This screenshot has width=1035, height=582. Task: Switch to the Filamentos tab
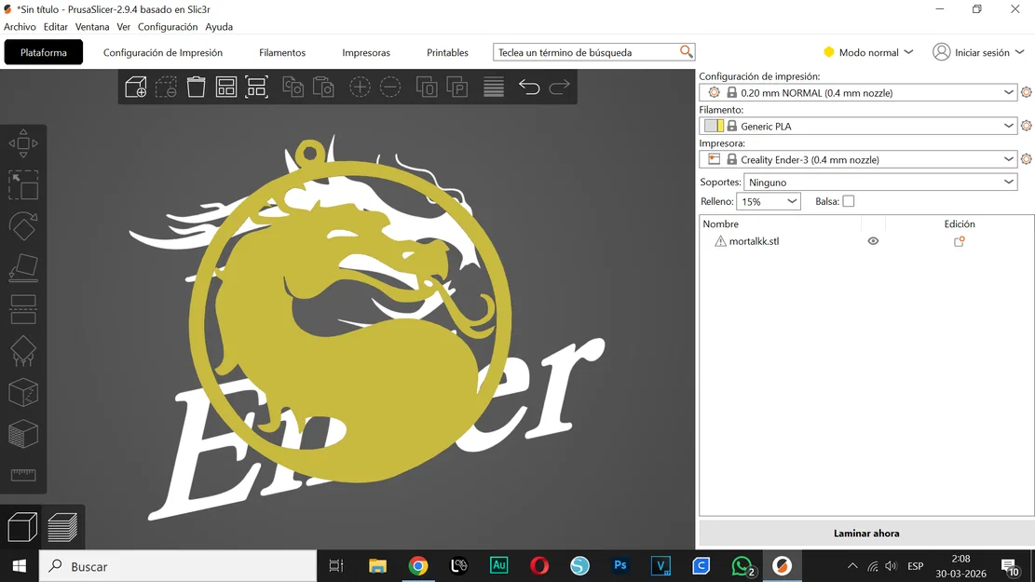pyautogui.click(x=282, y=53)
